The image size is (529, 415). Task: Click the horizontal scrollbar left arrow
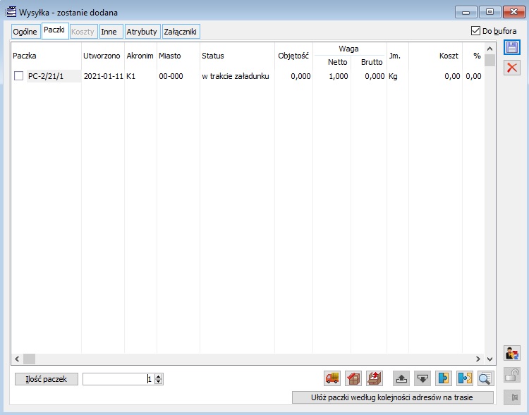point(17,359)
